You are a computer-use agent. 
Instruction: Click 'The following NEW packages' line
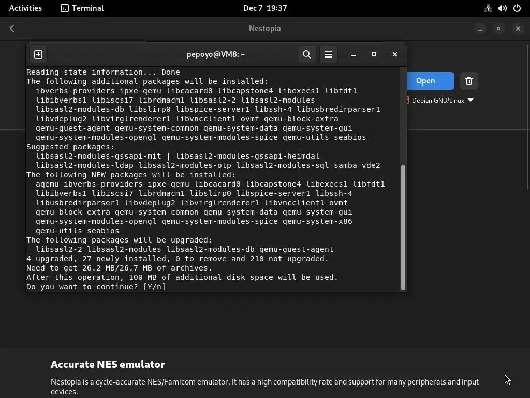point(131,175)
